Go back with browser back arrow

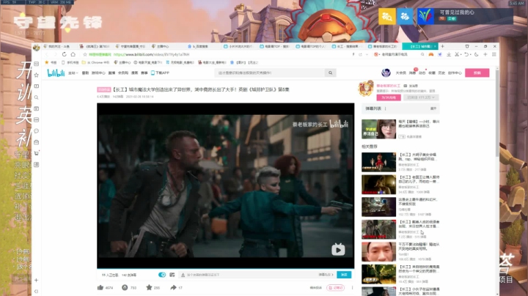coord(47,54)
